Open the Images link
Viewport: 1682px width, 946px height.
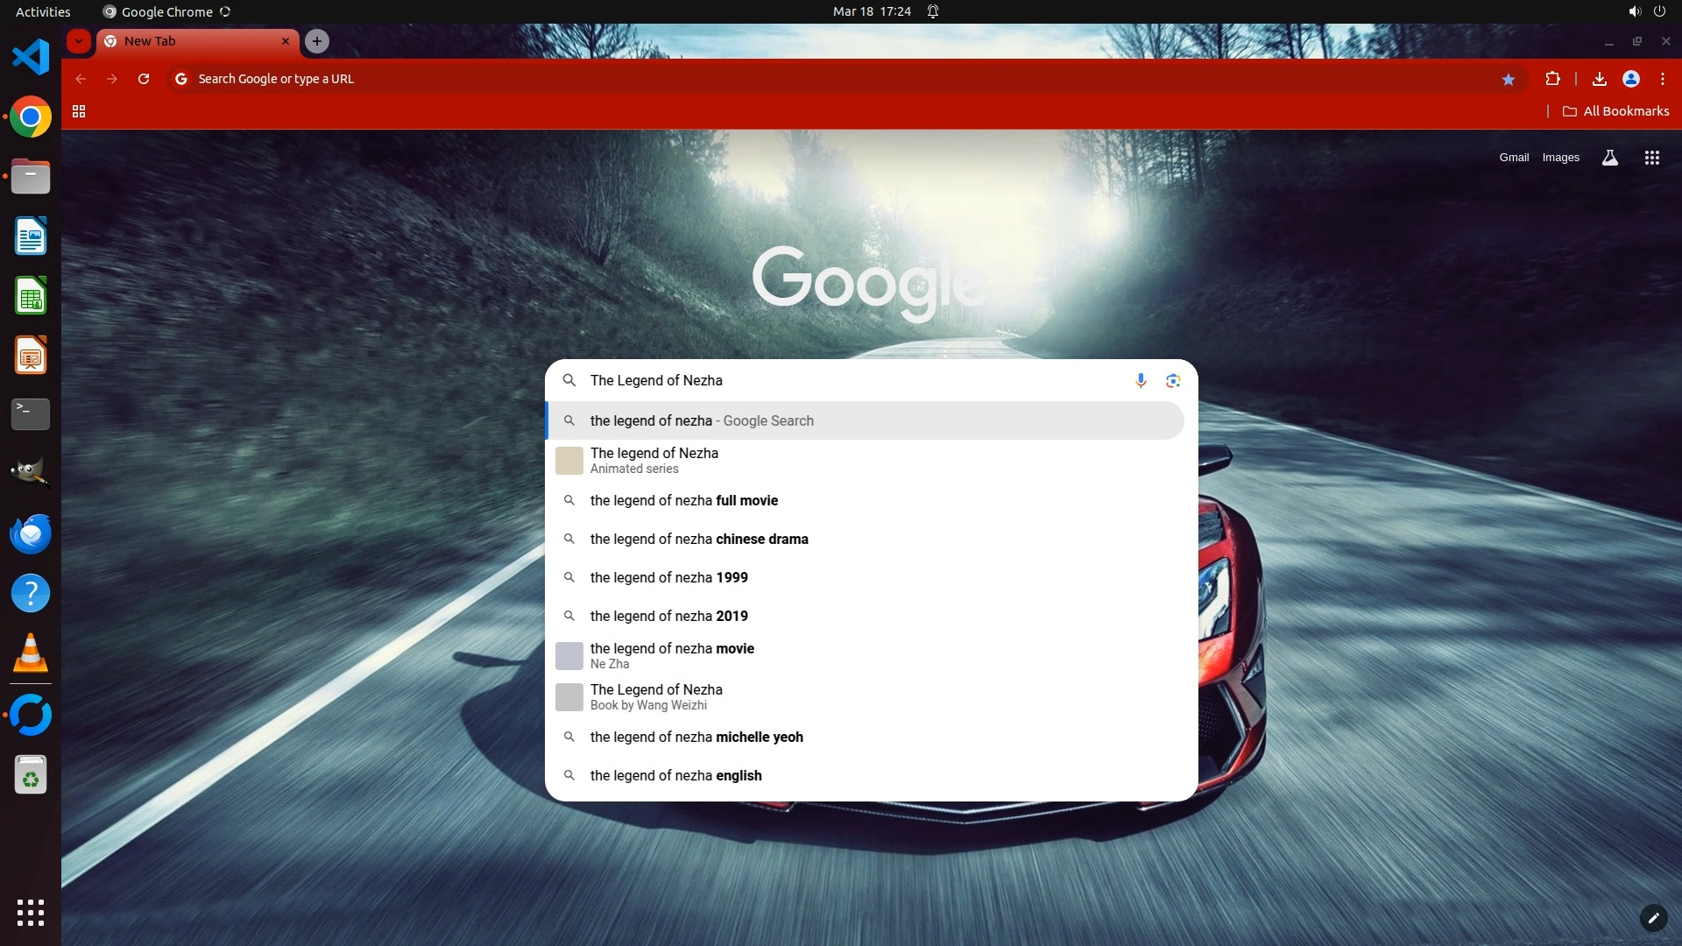(1560, 158)
